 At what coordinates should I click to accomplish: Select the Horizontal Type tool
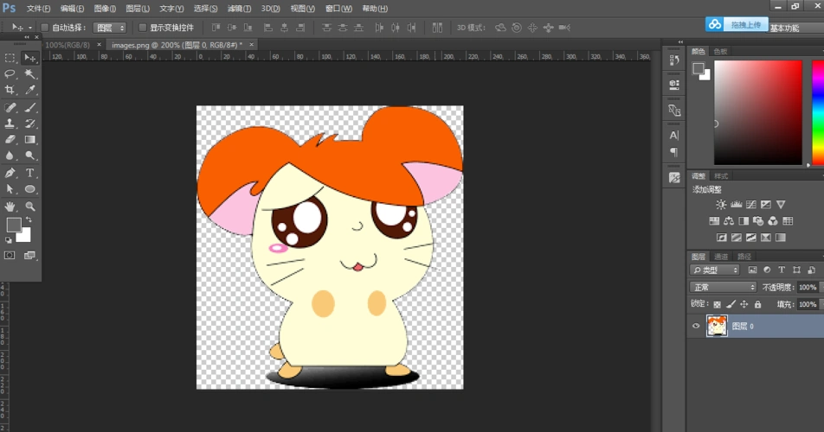(x=30, y=173)
